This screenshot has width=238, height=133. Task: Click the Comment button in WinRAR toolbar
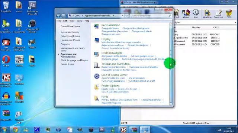(218, 14)
